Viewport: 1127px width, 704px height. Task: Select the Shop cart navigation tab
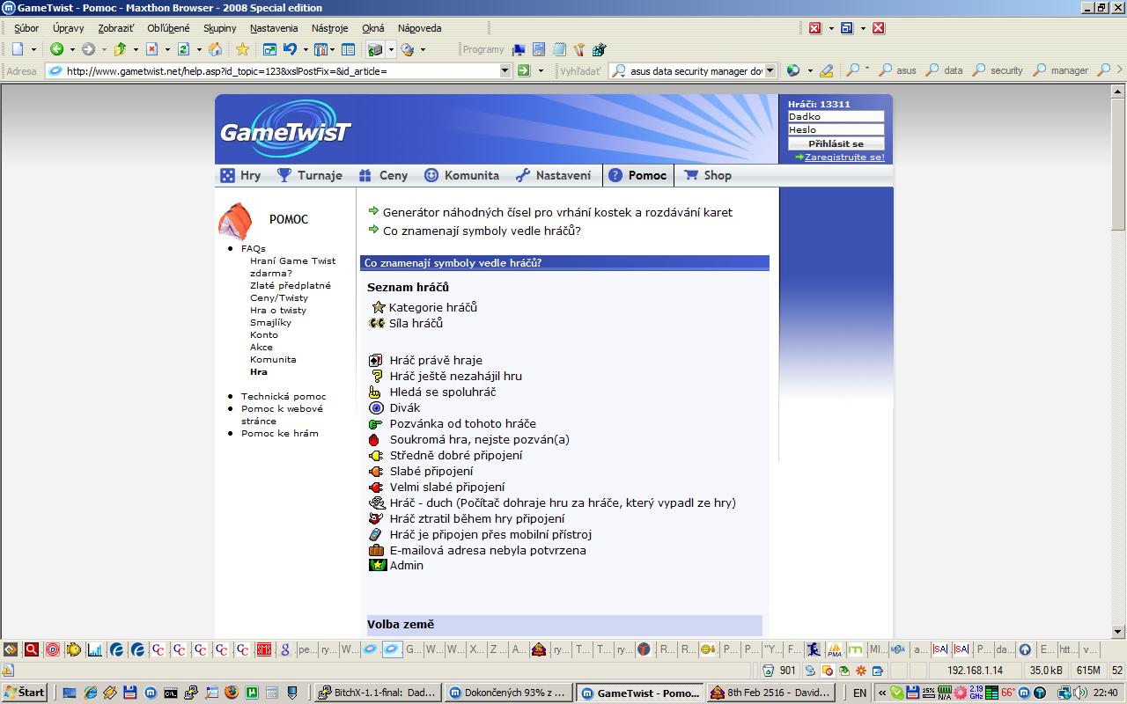pos(708,175)
